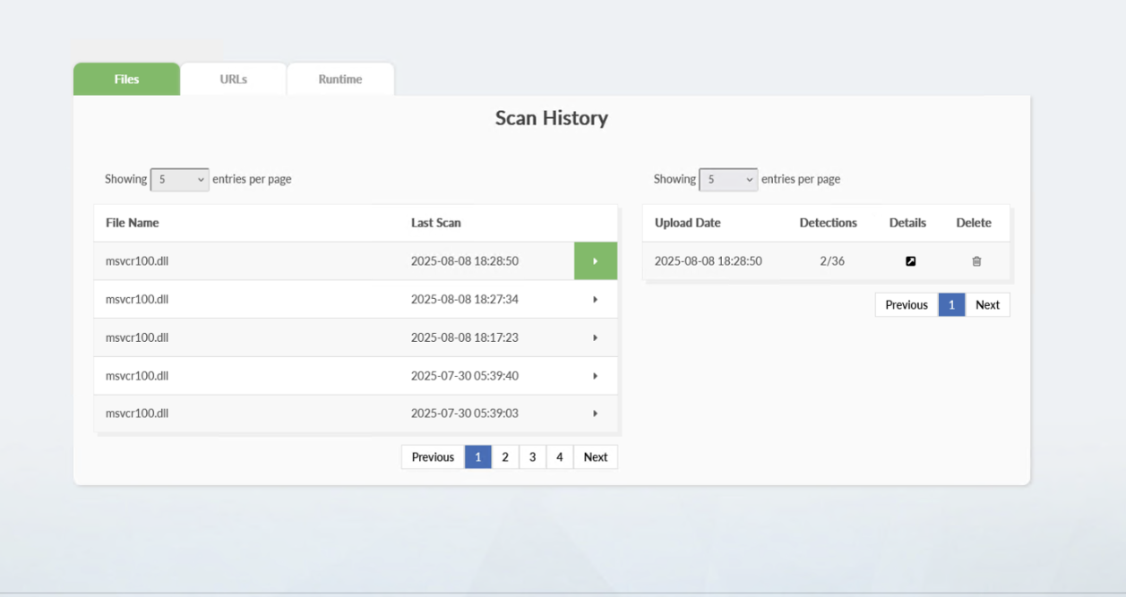This screenshot has width=1126, height=597.
Task: Open details icon for the 2/36 detection
Action: [910, 261]
